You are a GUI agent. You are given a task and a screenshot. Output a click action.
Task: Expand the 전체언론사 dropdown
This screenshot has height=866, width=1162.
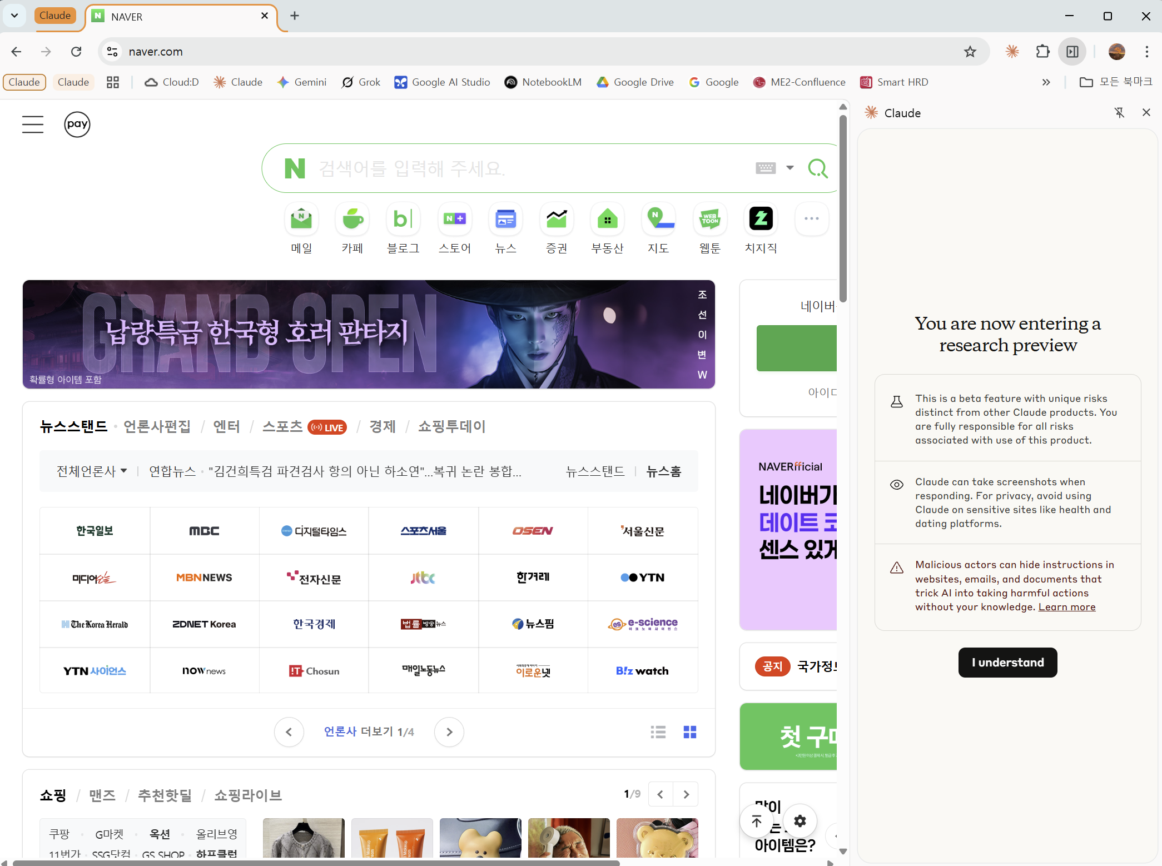[x=92, y=471]
